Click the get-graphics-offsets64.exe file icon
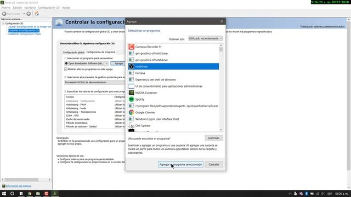Viewport: 351px width, 197px height. (132, 60)
